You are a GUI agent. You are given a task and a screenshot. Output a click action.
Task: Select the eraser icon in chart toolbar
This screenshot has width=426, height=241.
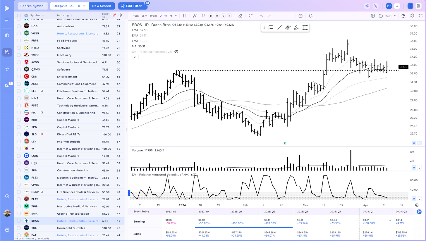[x=240, y=16]
